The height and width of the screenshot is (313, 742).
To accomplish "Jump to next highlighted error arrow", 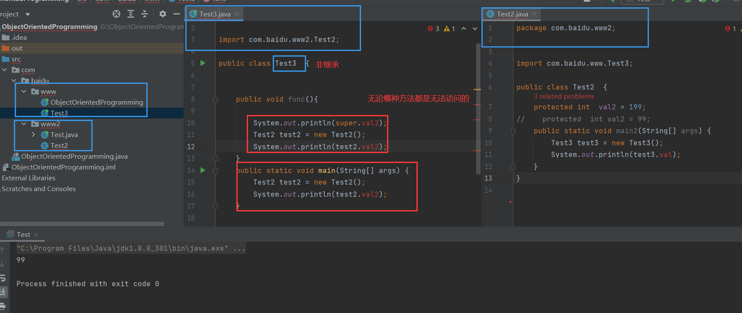I will pos(475,29).
